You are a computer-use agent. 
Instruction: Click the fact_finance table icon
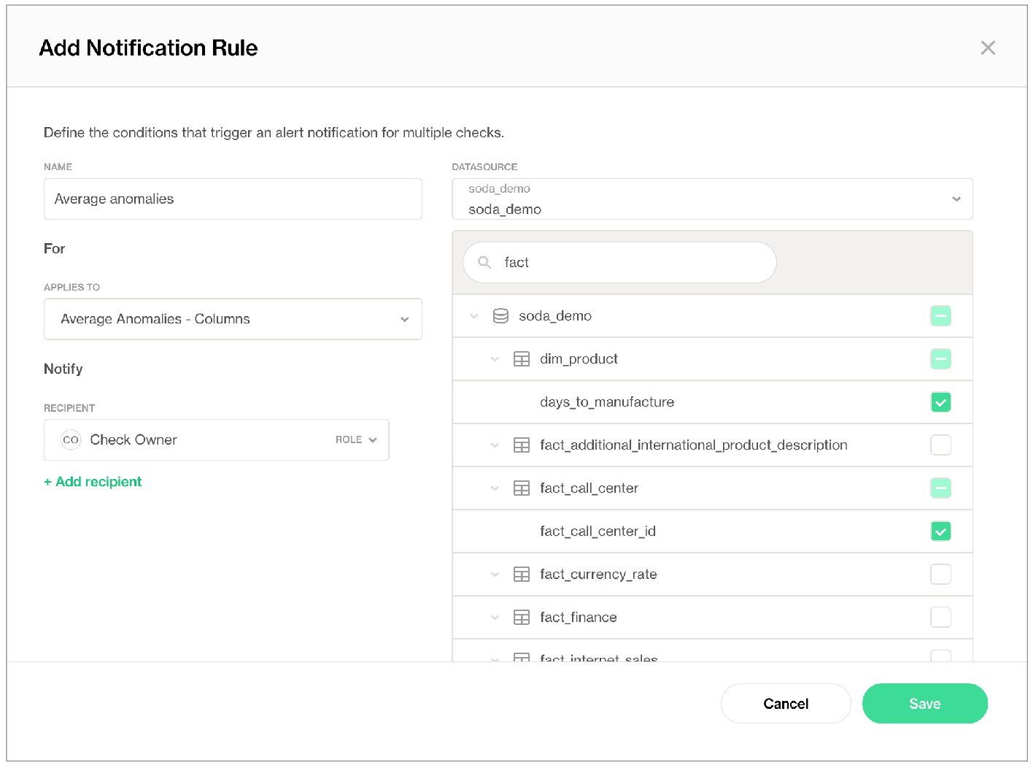(522, 618)
